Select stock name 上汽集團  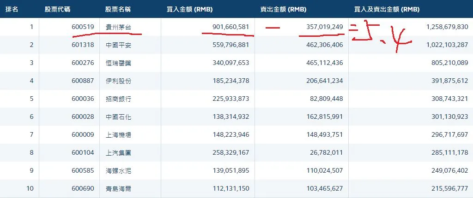(118, 152)
